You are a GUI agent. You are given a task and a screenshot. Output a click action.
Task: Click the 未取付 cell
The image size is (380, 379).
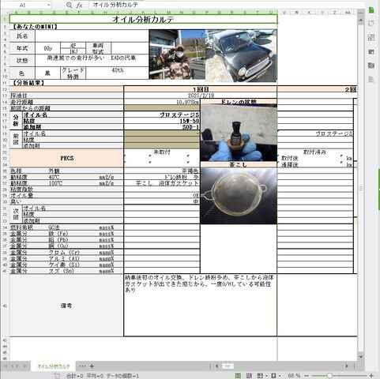click(162, 152)
